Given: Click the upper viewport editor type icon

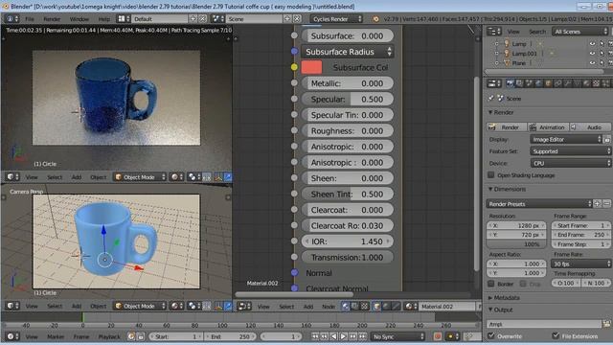Looking at the screenshot, I should click(12, 177).
